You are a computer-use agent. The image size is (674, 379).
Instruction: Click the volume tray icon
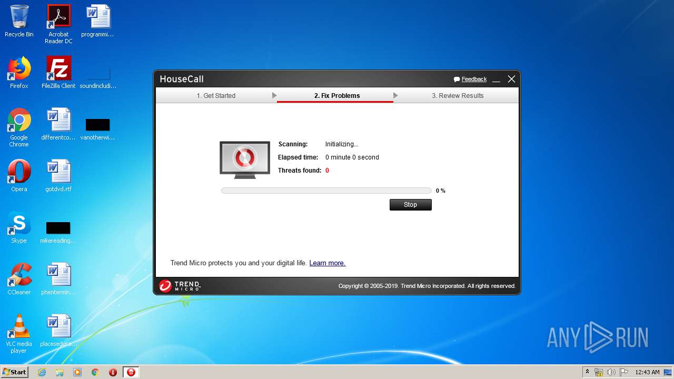click(x=611, y=372)
